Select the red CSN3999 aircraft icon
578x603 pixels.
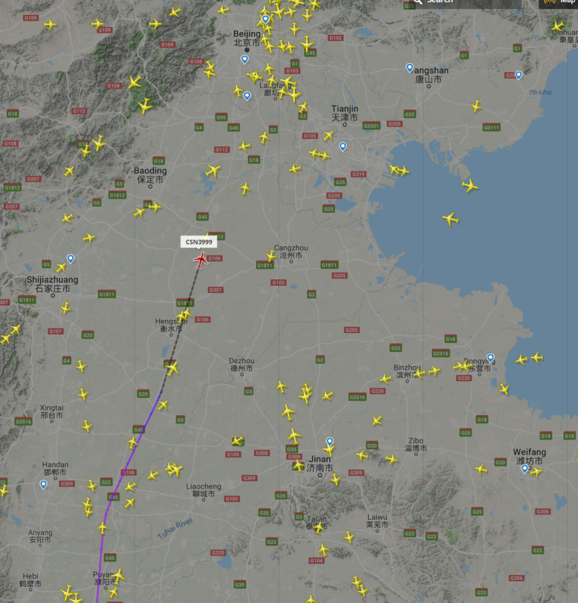(x=200, y=260)
